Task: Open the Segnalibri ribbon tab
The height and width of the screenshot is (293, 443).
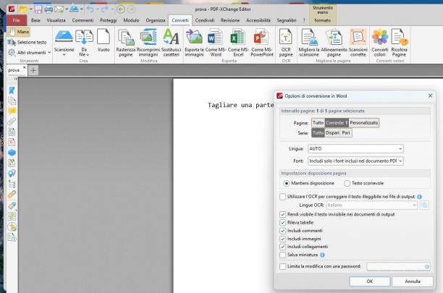Action: (x=287, y=20)
